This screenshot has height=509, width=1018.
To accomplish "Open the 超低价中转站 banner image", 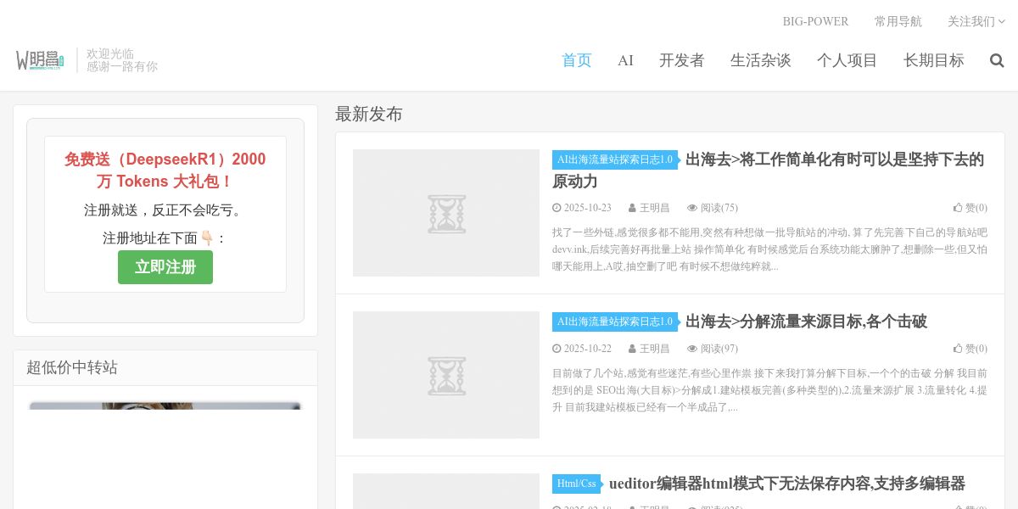I will 165,406.
